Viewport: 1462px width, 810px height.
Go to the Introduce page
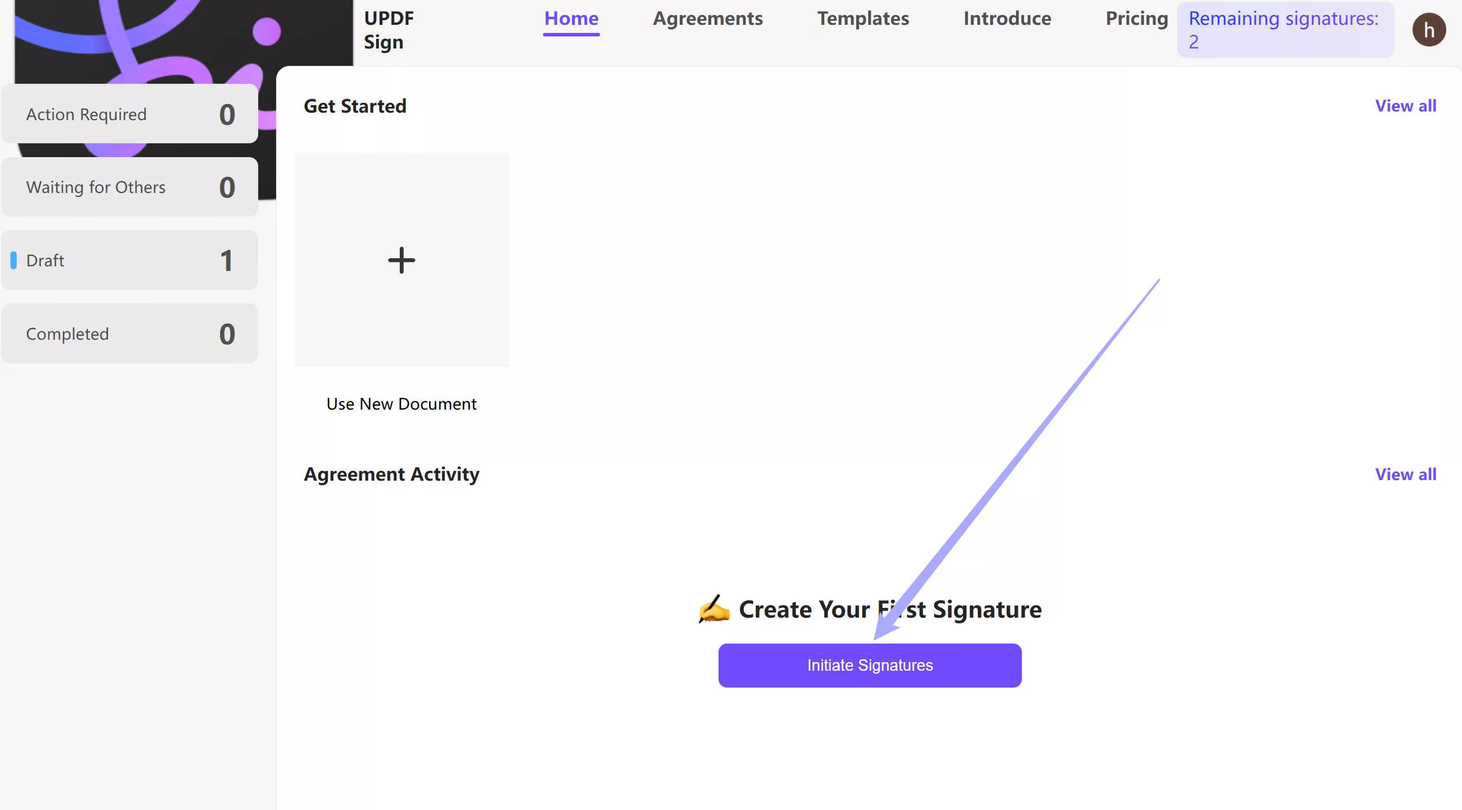(x=1007, y=19)
